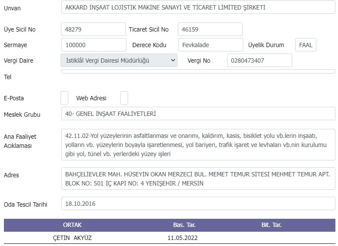Select the Üye Sicil No field

click(93, 29)
